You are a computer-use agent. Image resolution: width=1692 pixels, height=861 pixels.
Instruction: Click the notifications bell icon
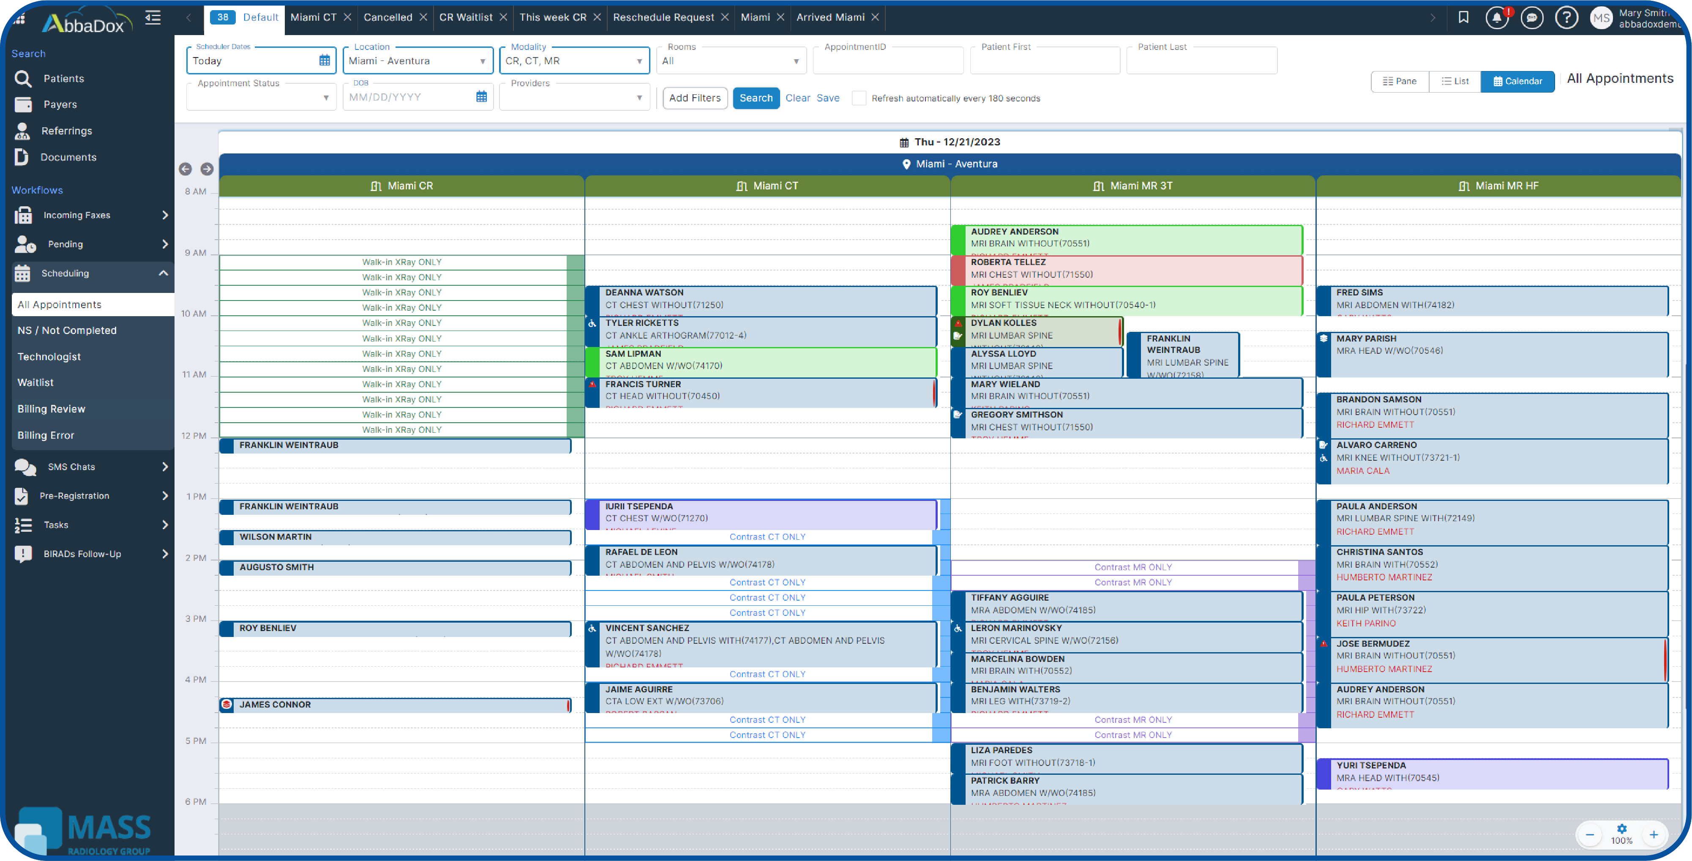[x=1498, y=16]
